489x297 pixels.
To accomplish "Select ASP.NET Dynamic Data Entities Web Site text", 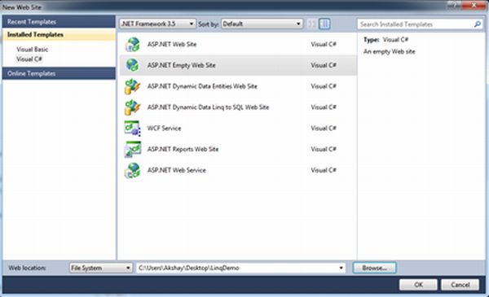I will 202,86.
